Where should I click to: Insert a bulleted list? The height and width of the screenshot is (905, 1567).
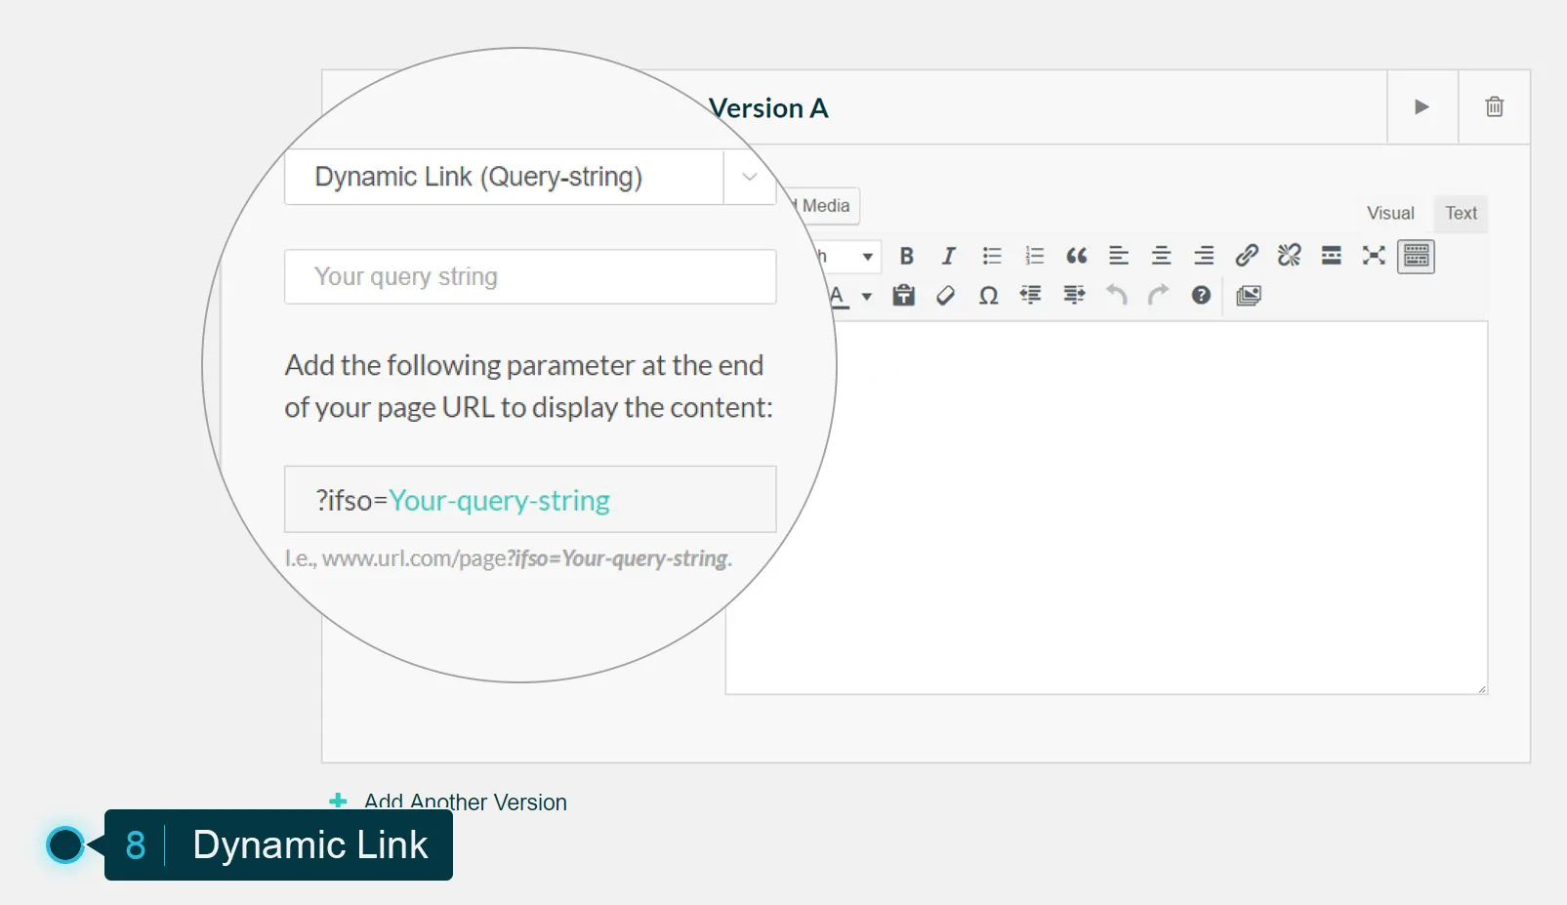coord(991,256)
